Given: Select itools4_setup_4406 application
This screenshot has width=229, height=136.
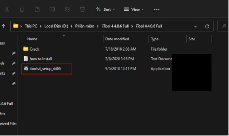Looking at the screenshot, I should [x=45, y=69].
